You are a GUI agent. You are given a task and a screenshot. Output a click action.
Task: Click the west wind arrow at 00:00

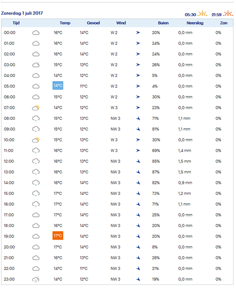tap(138, 33)
